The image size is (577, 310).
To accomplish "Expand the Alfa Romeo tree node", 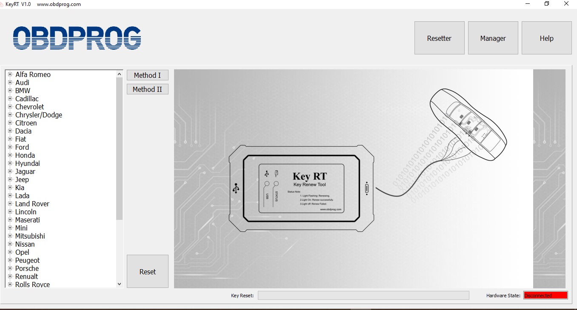I will point(10,74).
